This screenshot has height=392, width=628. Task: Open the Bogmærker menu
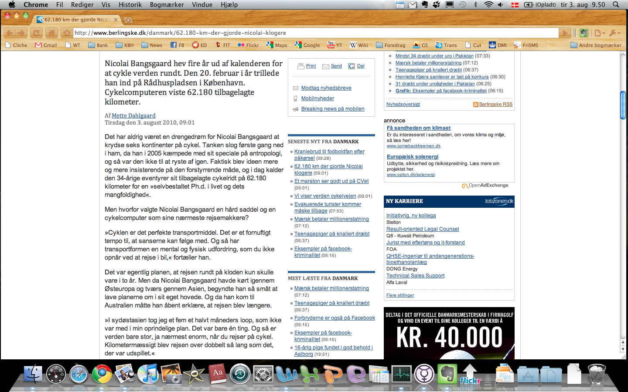167,5
